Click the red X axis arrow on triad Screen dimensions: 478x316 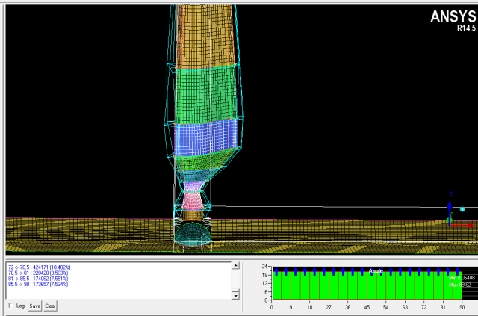coord(465,224)
